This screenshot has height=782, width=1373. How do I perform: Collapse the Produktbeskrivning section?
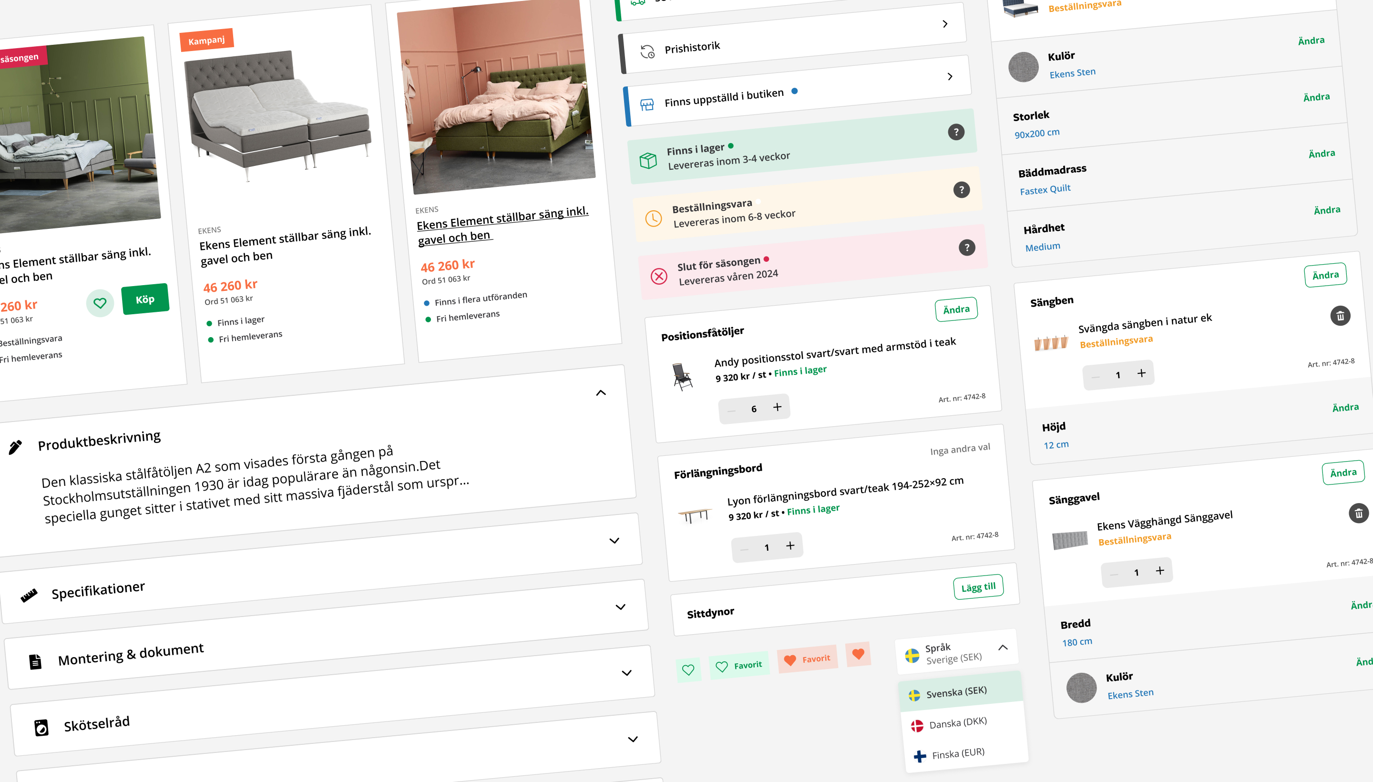coord(601,393)
